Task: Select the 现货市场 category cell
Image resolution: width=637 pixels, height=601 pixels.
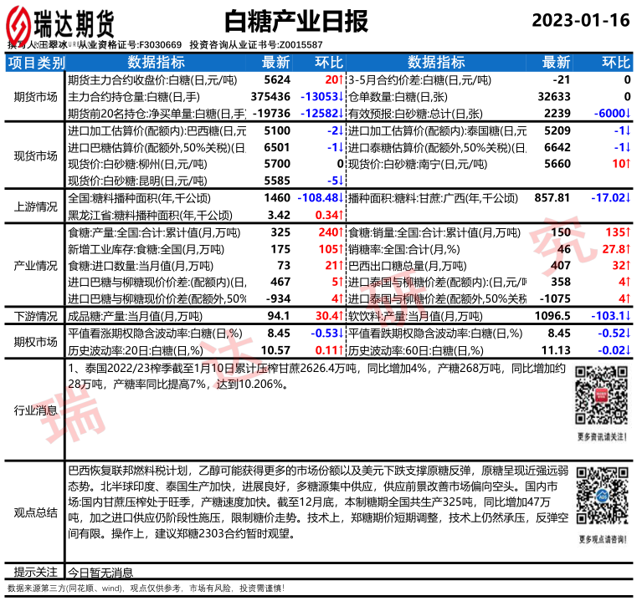Action: point(35,155)
